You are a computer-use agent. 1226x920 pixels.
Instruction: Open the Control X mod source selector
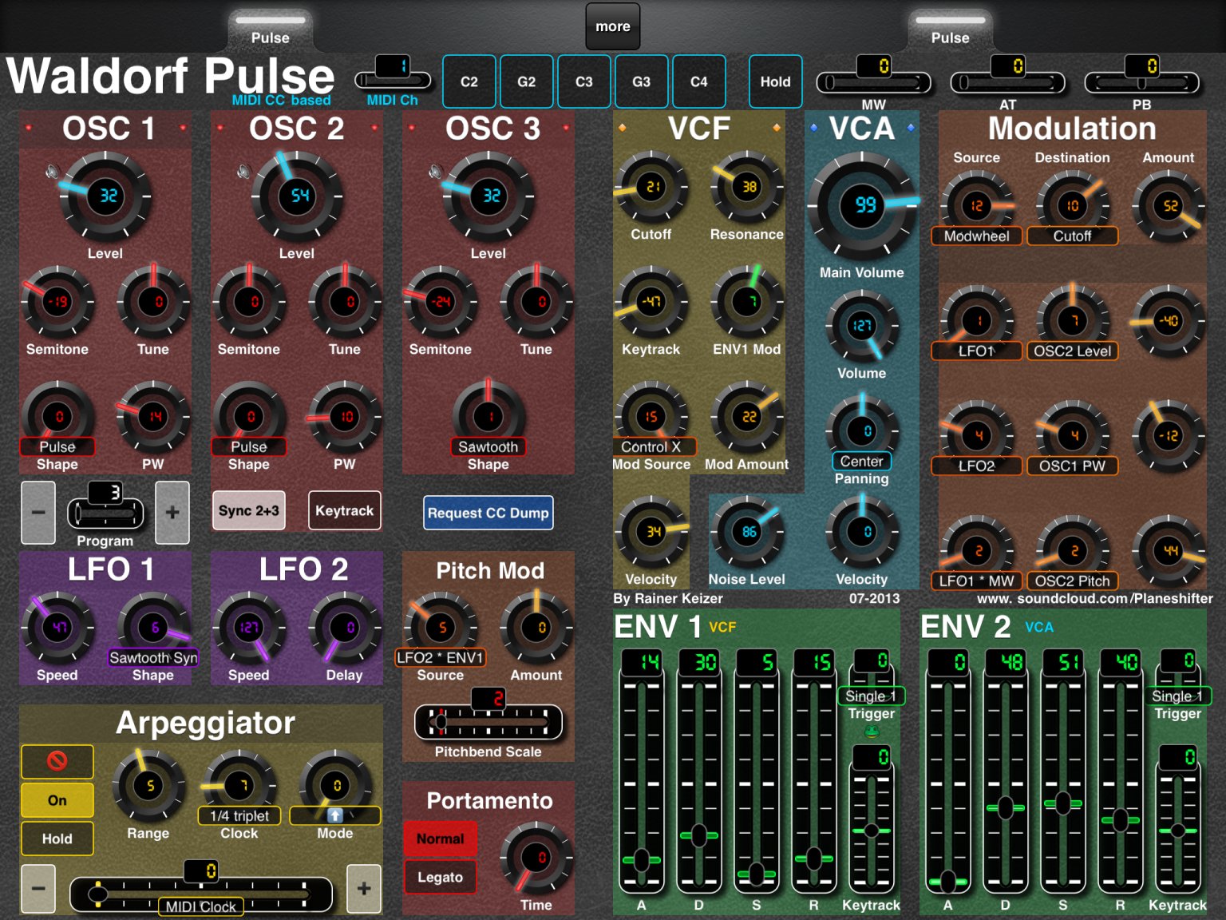click(651, 446)
